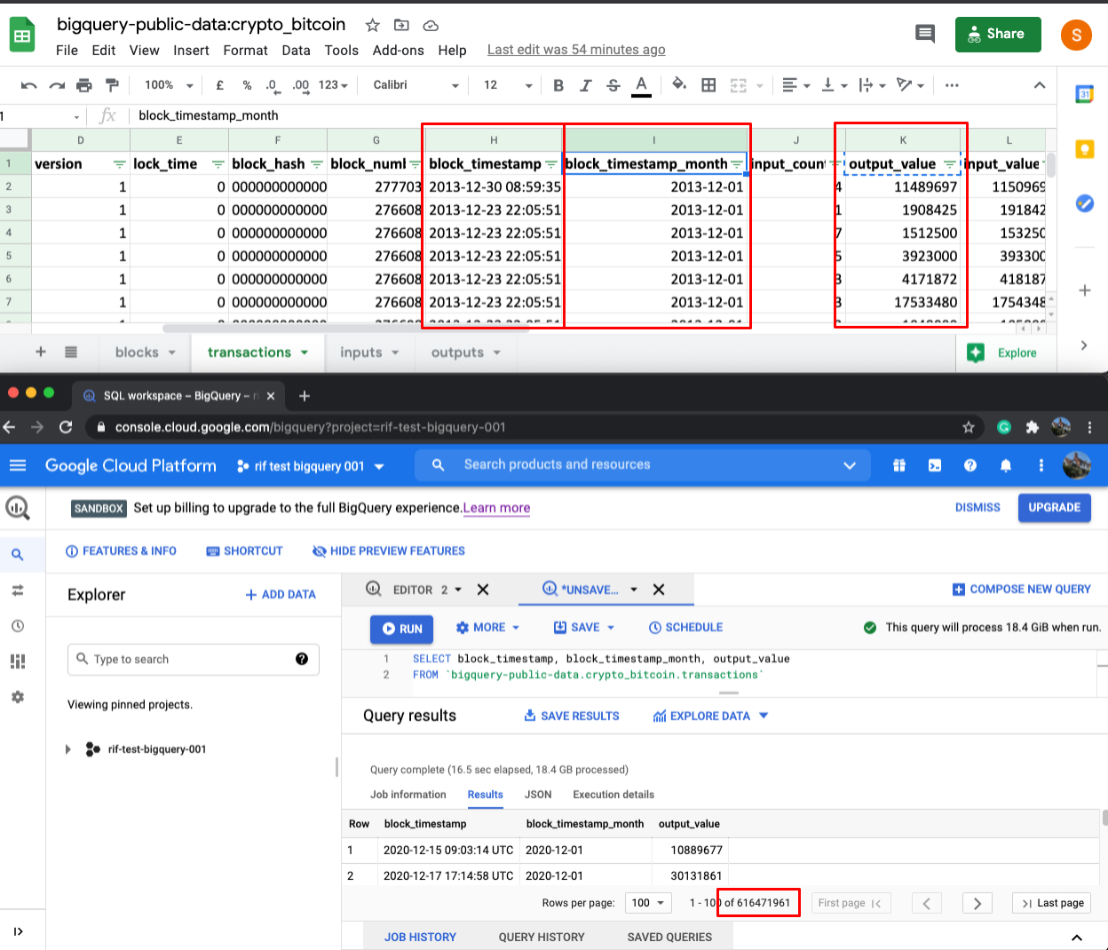Open the fill color picker
The width and height of the screenshot is (1108, 950).
[x=679, y=84]
